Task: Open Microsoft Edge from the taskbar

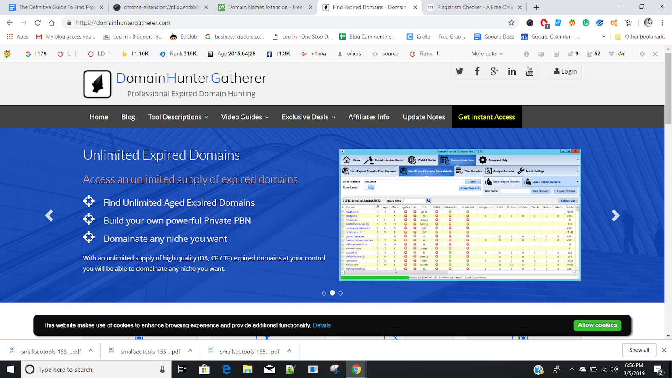Action: tap(226, 369)
